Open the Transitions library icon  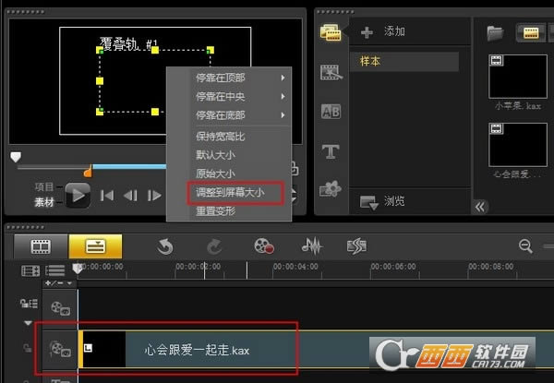[x=331, y=73]
